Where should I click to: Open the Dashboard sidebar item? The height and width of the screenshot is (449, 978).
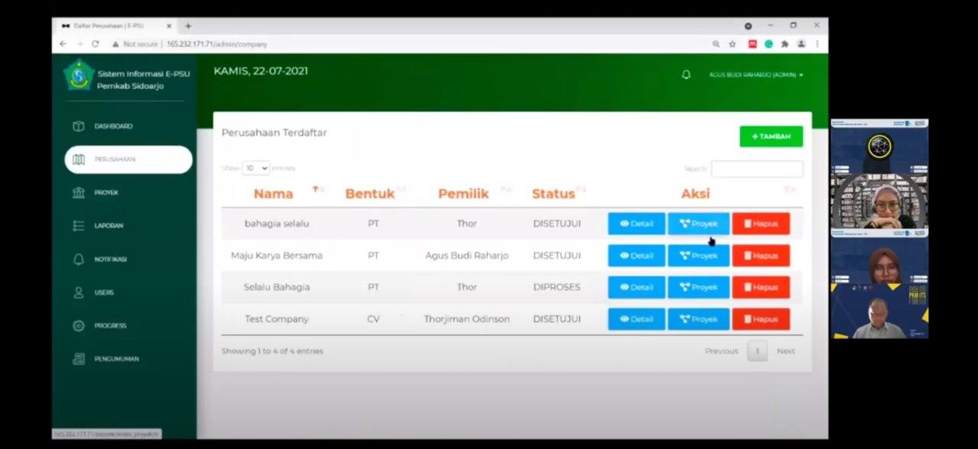point(113,126)
